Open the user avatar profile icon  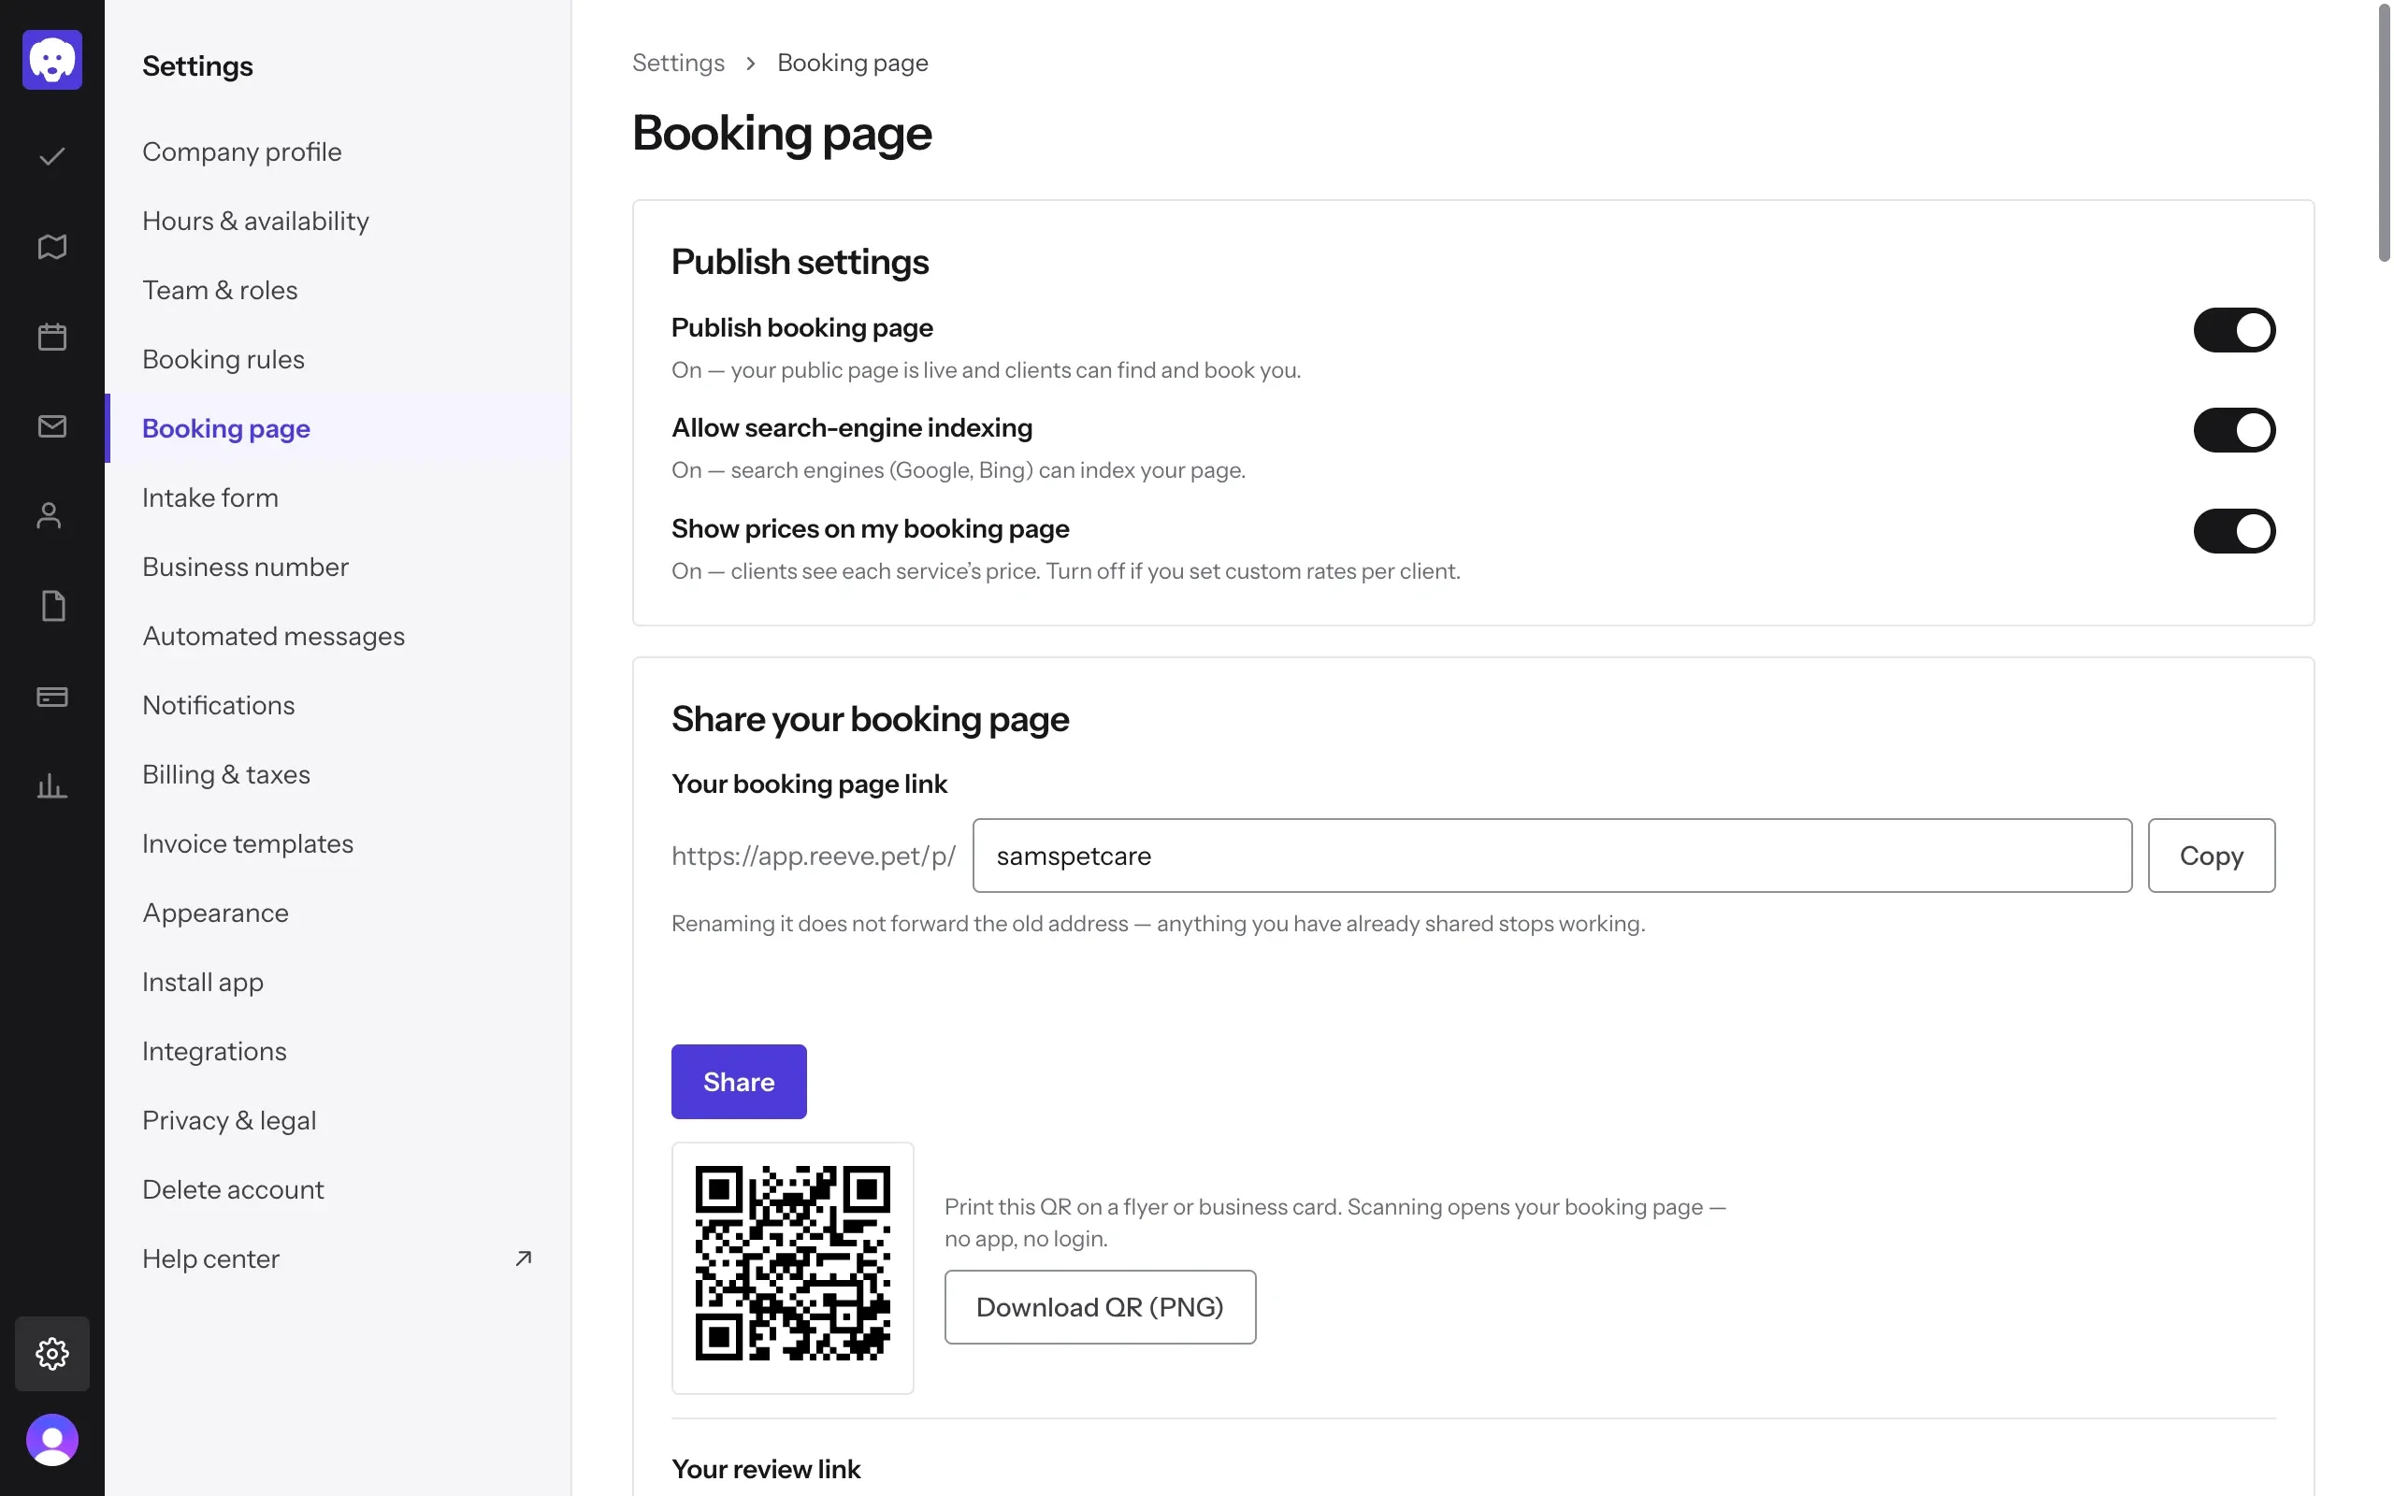[51, 1440]
